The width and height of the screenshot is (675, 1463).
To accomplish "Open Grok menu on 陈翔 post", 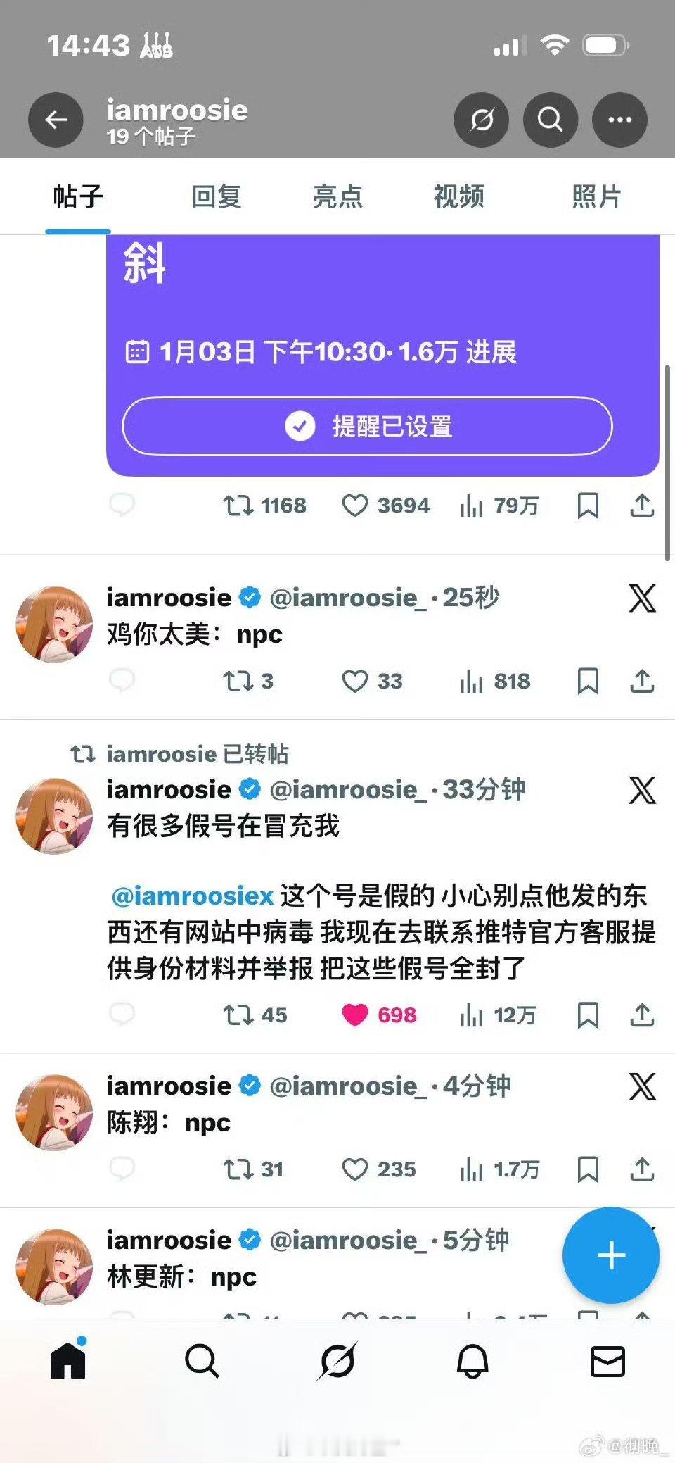I will click(x=642, y=1086).
